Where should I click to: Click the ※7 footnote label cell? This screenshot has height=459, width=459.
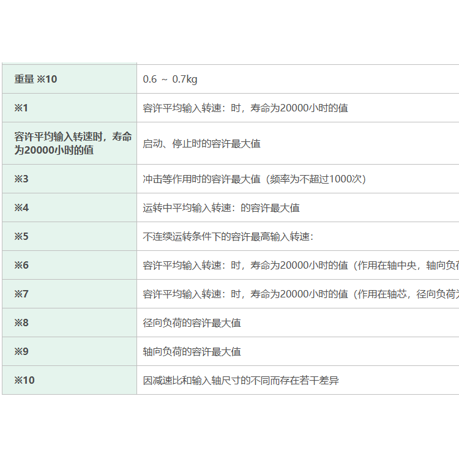(x=21, y=294)
